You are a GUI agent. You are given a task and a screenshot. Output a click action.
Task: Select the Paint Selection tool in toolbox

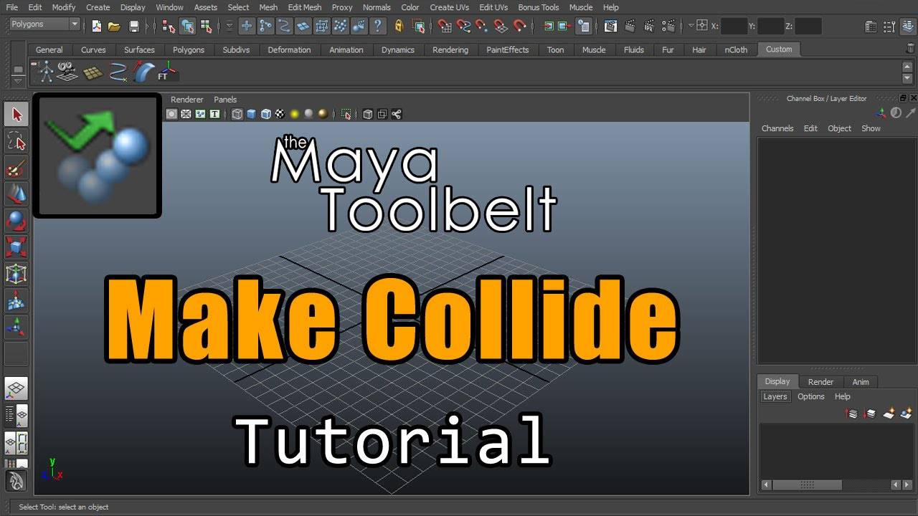16,168
